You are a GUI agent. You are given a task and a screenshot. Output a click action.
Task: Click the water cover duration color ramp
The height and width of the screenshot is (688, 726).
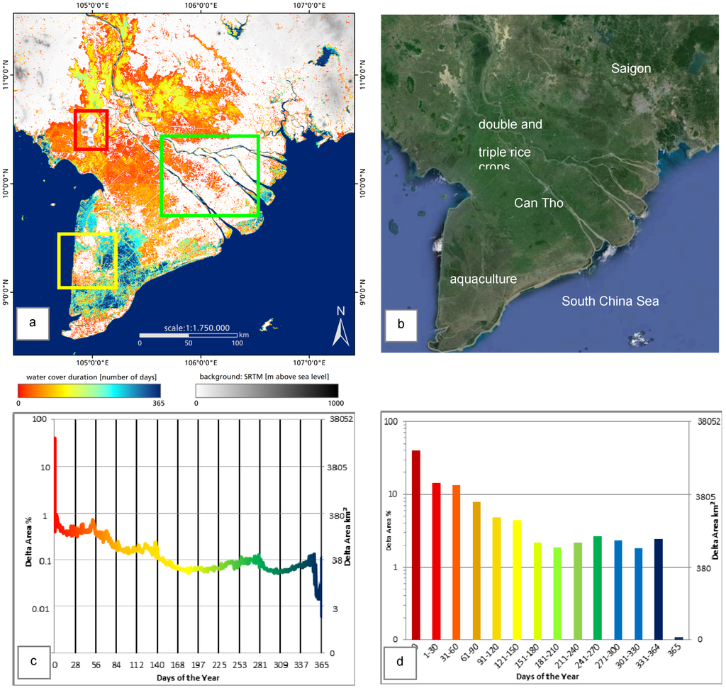point(89,391)
